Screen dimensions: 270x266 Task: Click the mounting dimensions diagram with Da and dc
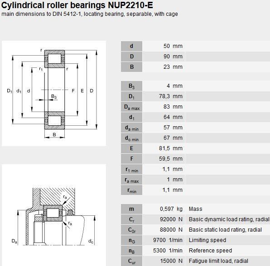[54, 215]
